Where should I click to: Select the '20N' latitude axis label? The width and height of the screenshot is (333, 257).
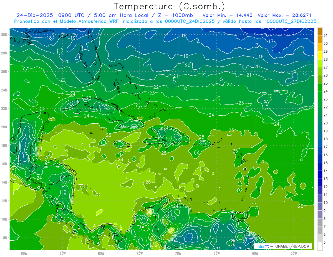4,127
